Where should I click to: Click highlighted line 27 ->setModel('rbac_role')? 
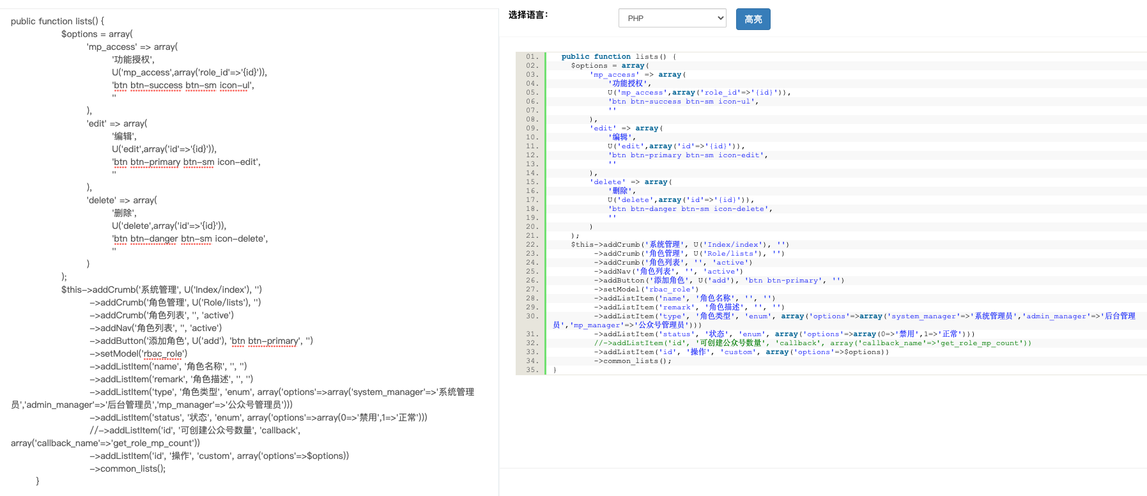tap(647, 289)
